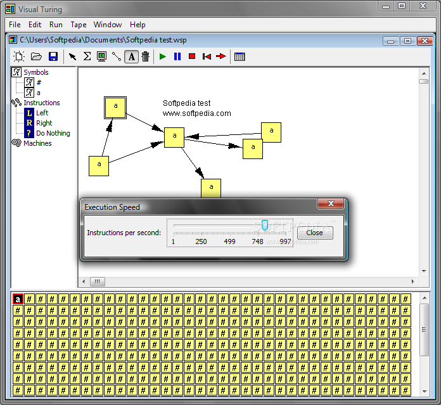
Task: Step forward with red arrow icon
Action: [221, 56]
